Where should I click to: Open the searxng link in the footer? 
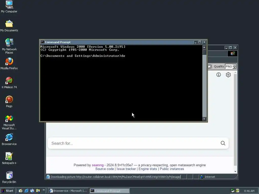tap(98, 165)
